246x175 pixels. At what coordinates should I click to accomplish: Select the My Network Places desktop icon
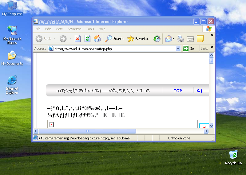coord(12,35)
